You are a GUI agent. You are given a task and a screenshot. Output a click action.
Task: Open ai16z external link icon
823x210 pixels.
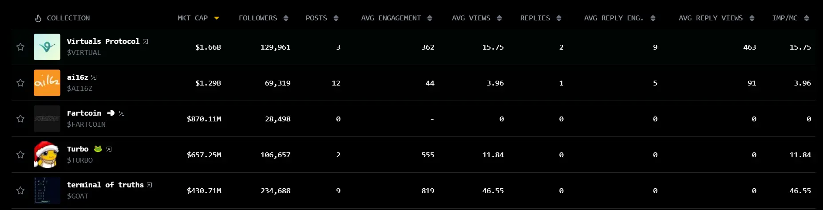point(94,78)
